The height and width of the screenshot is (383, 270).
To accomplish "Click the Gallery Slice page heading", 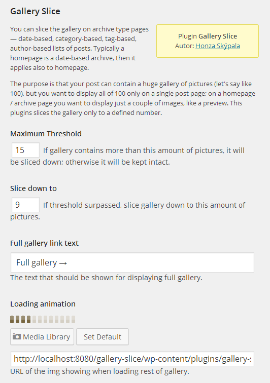I will [x=35, y=11].
